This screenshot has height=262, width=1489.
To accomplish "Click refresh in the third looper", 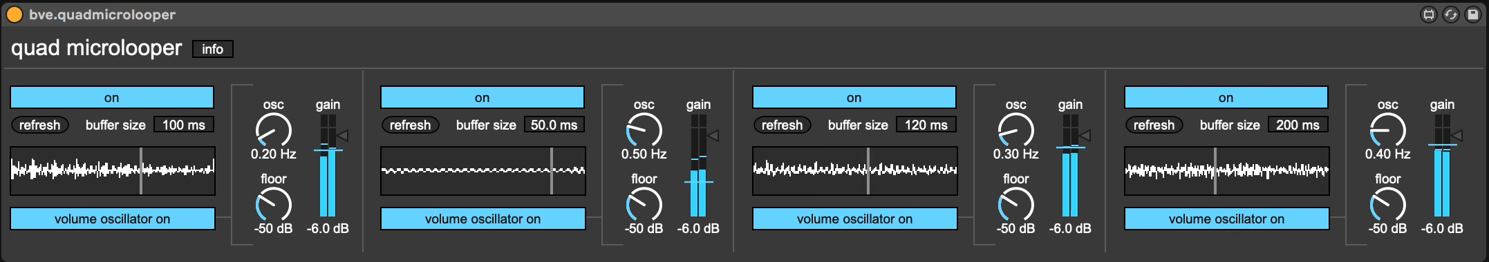I will point(782,125).
